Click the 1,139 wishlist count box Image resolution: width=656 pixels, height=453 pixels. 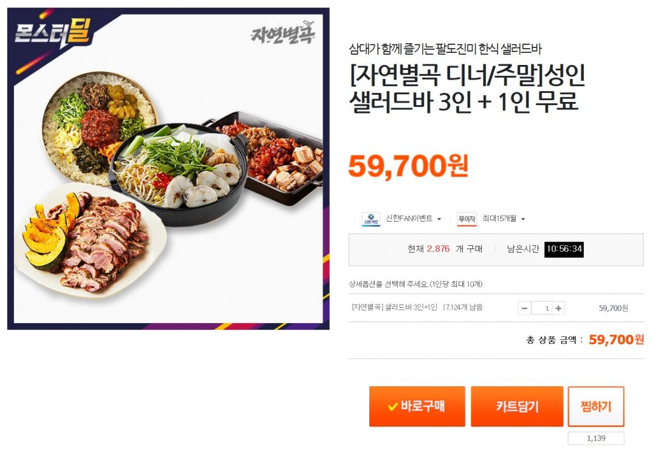pyautogui.click(x=596, y=438)
